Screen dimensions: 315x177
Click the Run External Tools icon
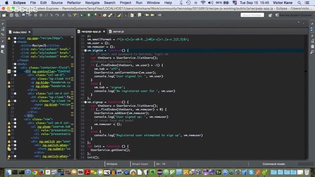coord(96,15)
